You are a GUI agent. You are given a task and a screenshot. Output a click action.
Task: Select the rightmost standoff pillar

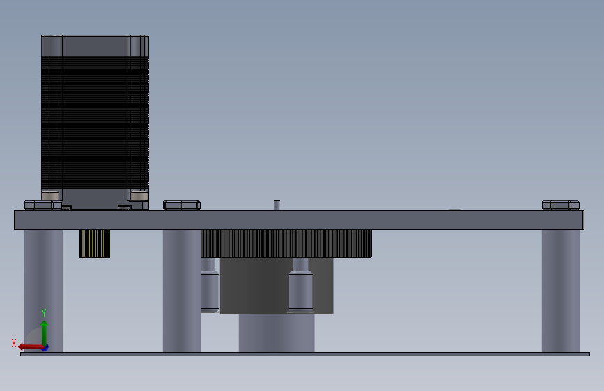(561, 291)
